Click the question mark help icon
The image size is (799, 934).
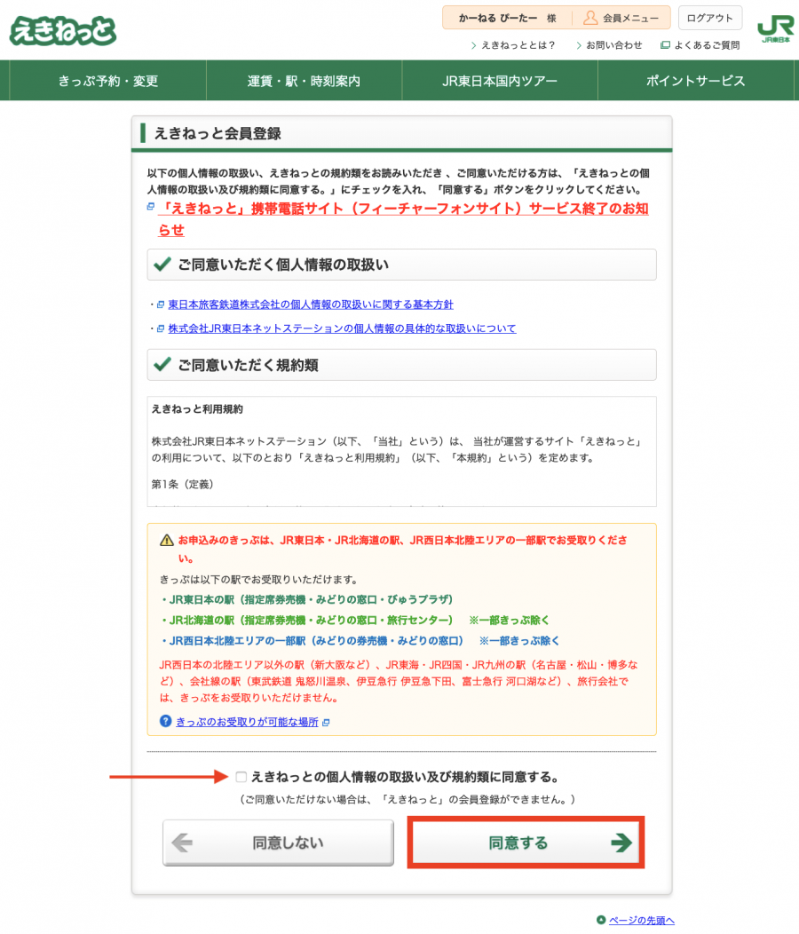click(165, 721)
